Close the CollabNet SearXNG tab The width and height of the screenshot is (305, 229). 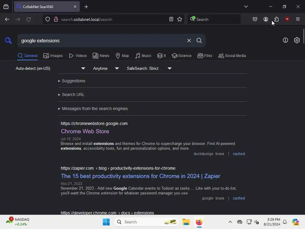[x=75, y=7]
